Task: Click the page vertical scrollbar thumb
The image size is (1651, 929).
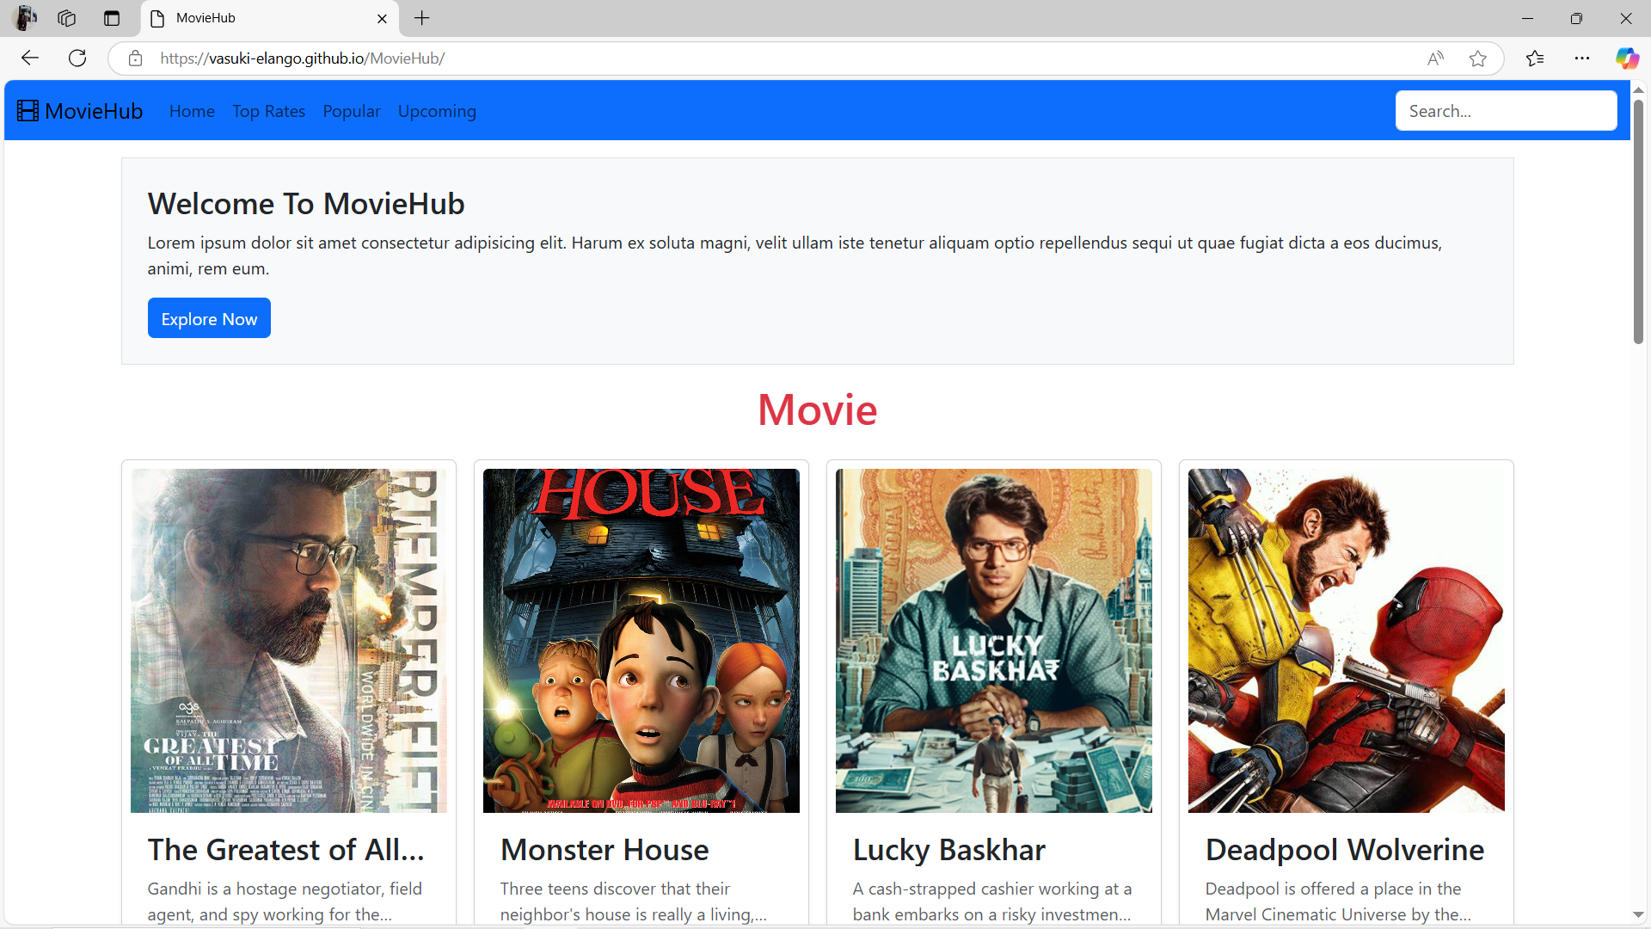Action: pos(1639,222)
